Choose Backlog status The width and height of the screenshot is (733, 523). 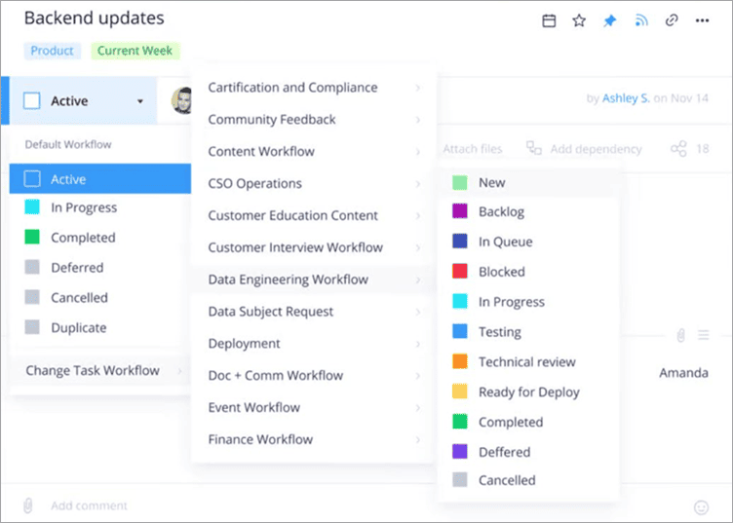tap(528, 211)
